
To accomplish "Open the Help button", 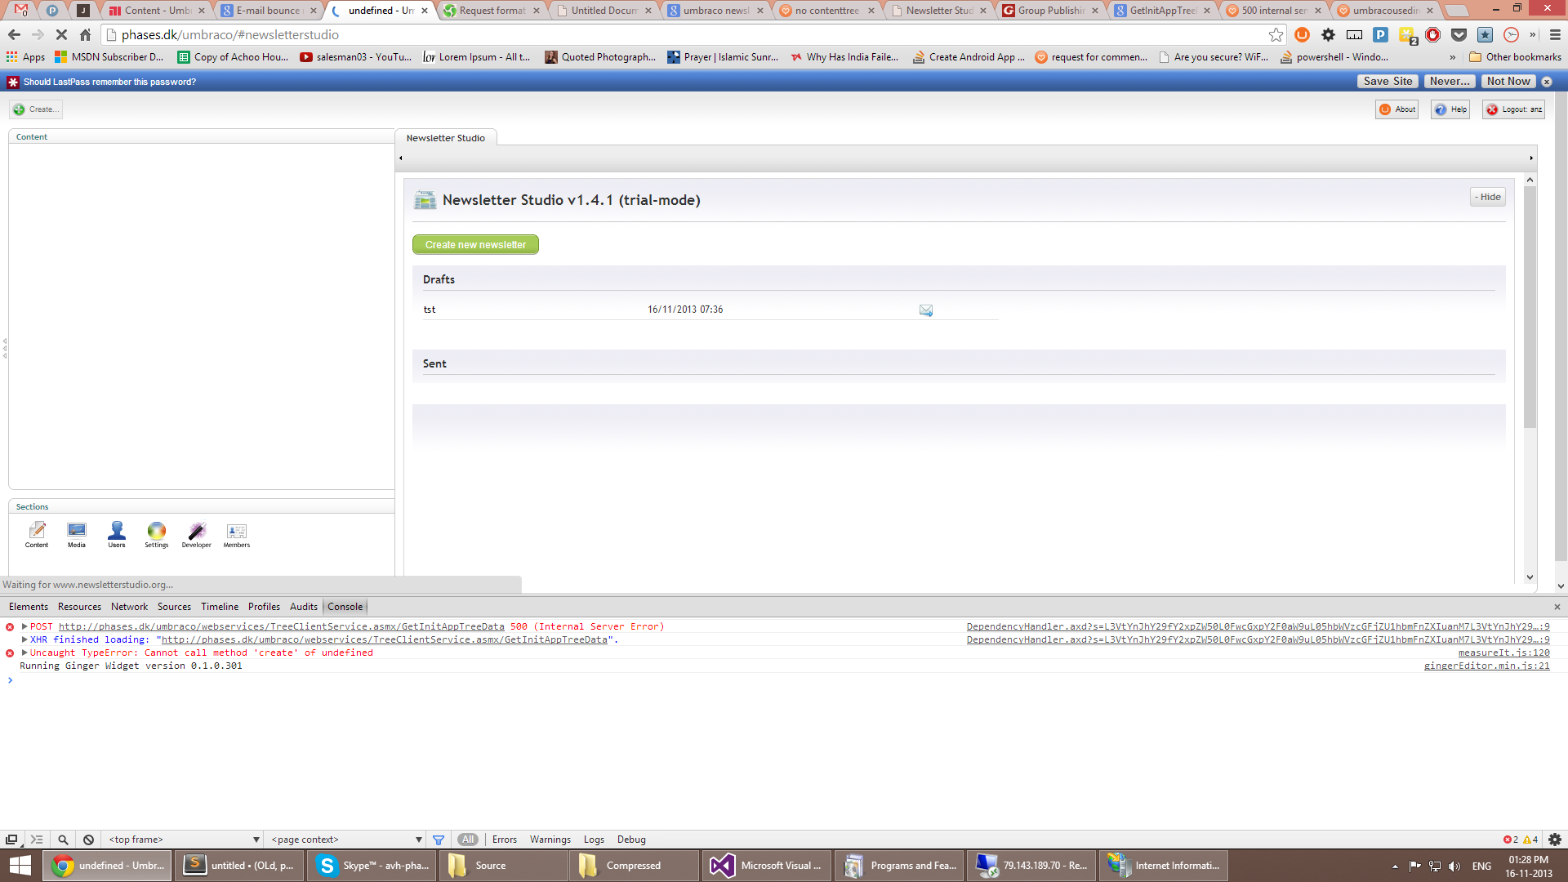I will click(x=1450, y=109).
